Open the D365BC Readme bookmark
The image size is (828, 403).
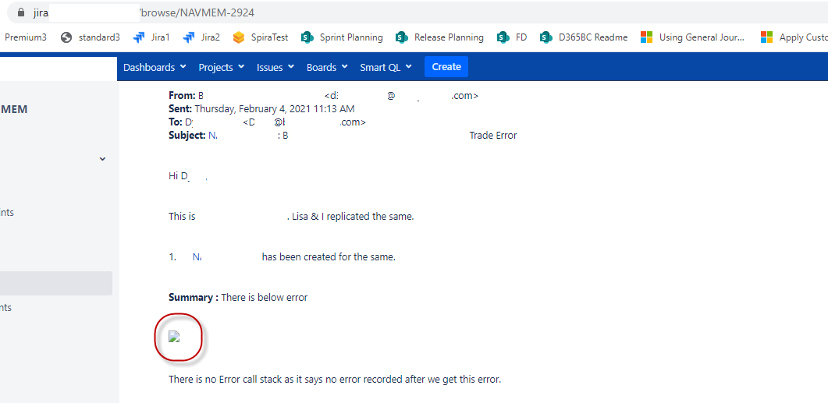(x=584, y=37)
